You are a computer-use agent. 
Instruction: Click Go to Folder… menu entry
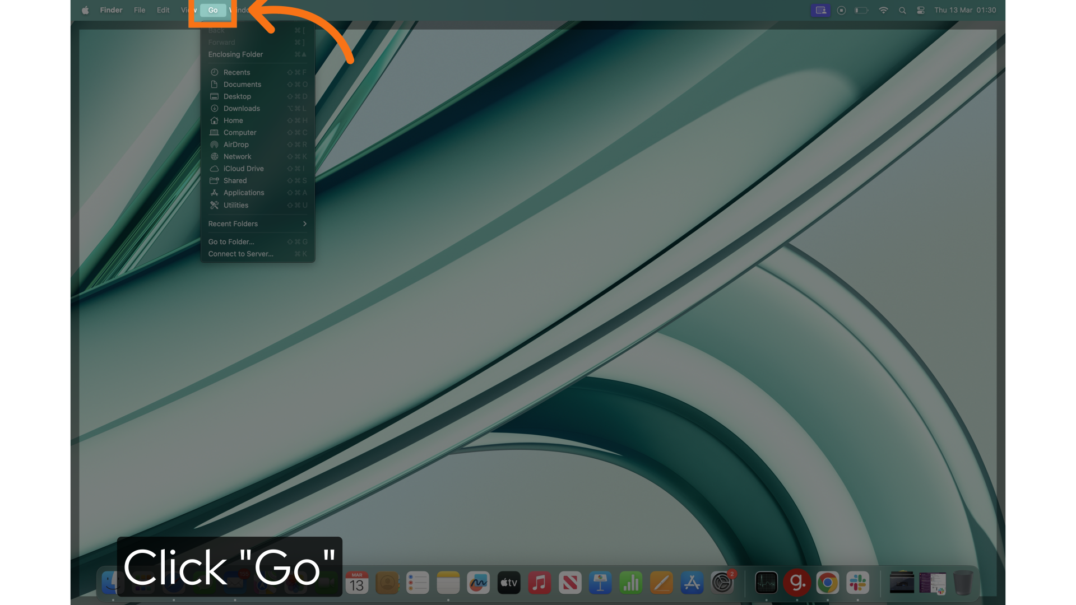231,242
